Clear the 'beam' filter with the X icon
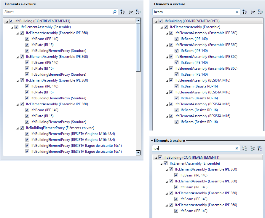This screenshot has width=265, height=218. point(237,12)
